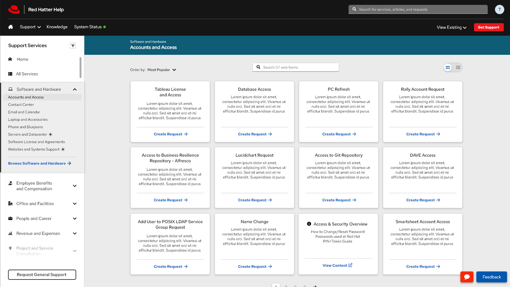This screenshot has width=510, height=287.
Task: Click the Revenue and Expenses chart icon
Action: click(10, 233)
